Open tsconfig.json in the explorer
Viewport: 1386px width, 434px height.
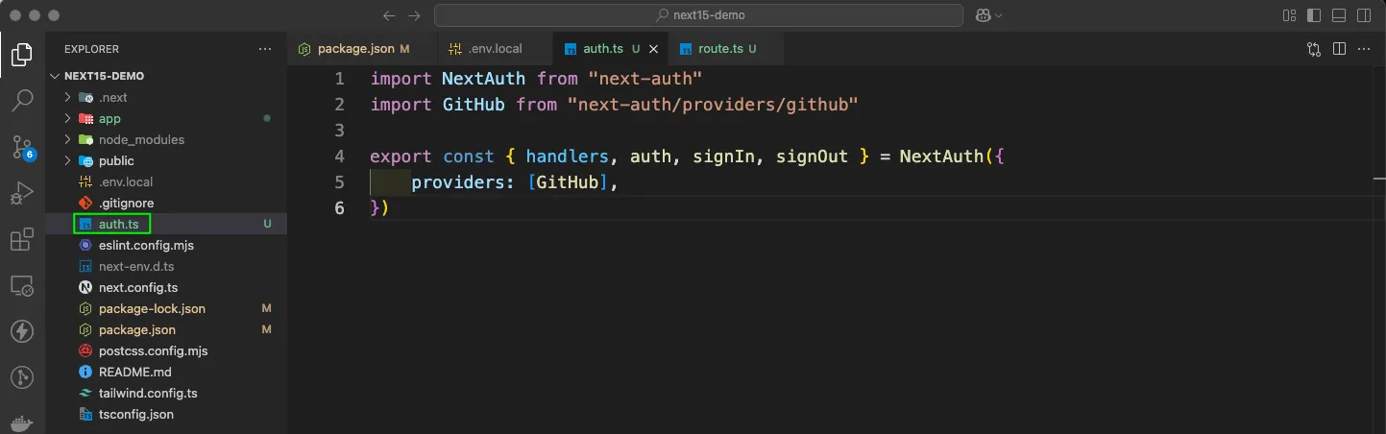[x=167, y=414]
